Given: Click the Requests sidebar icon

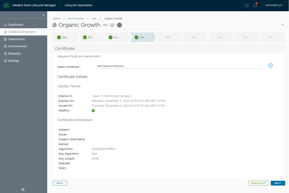Looking at the screenshot, I should [x=5, y=54].
